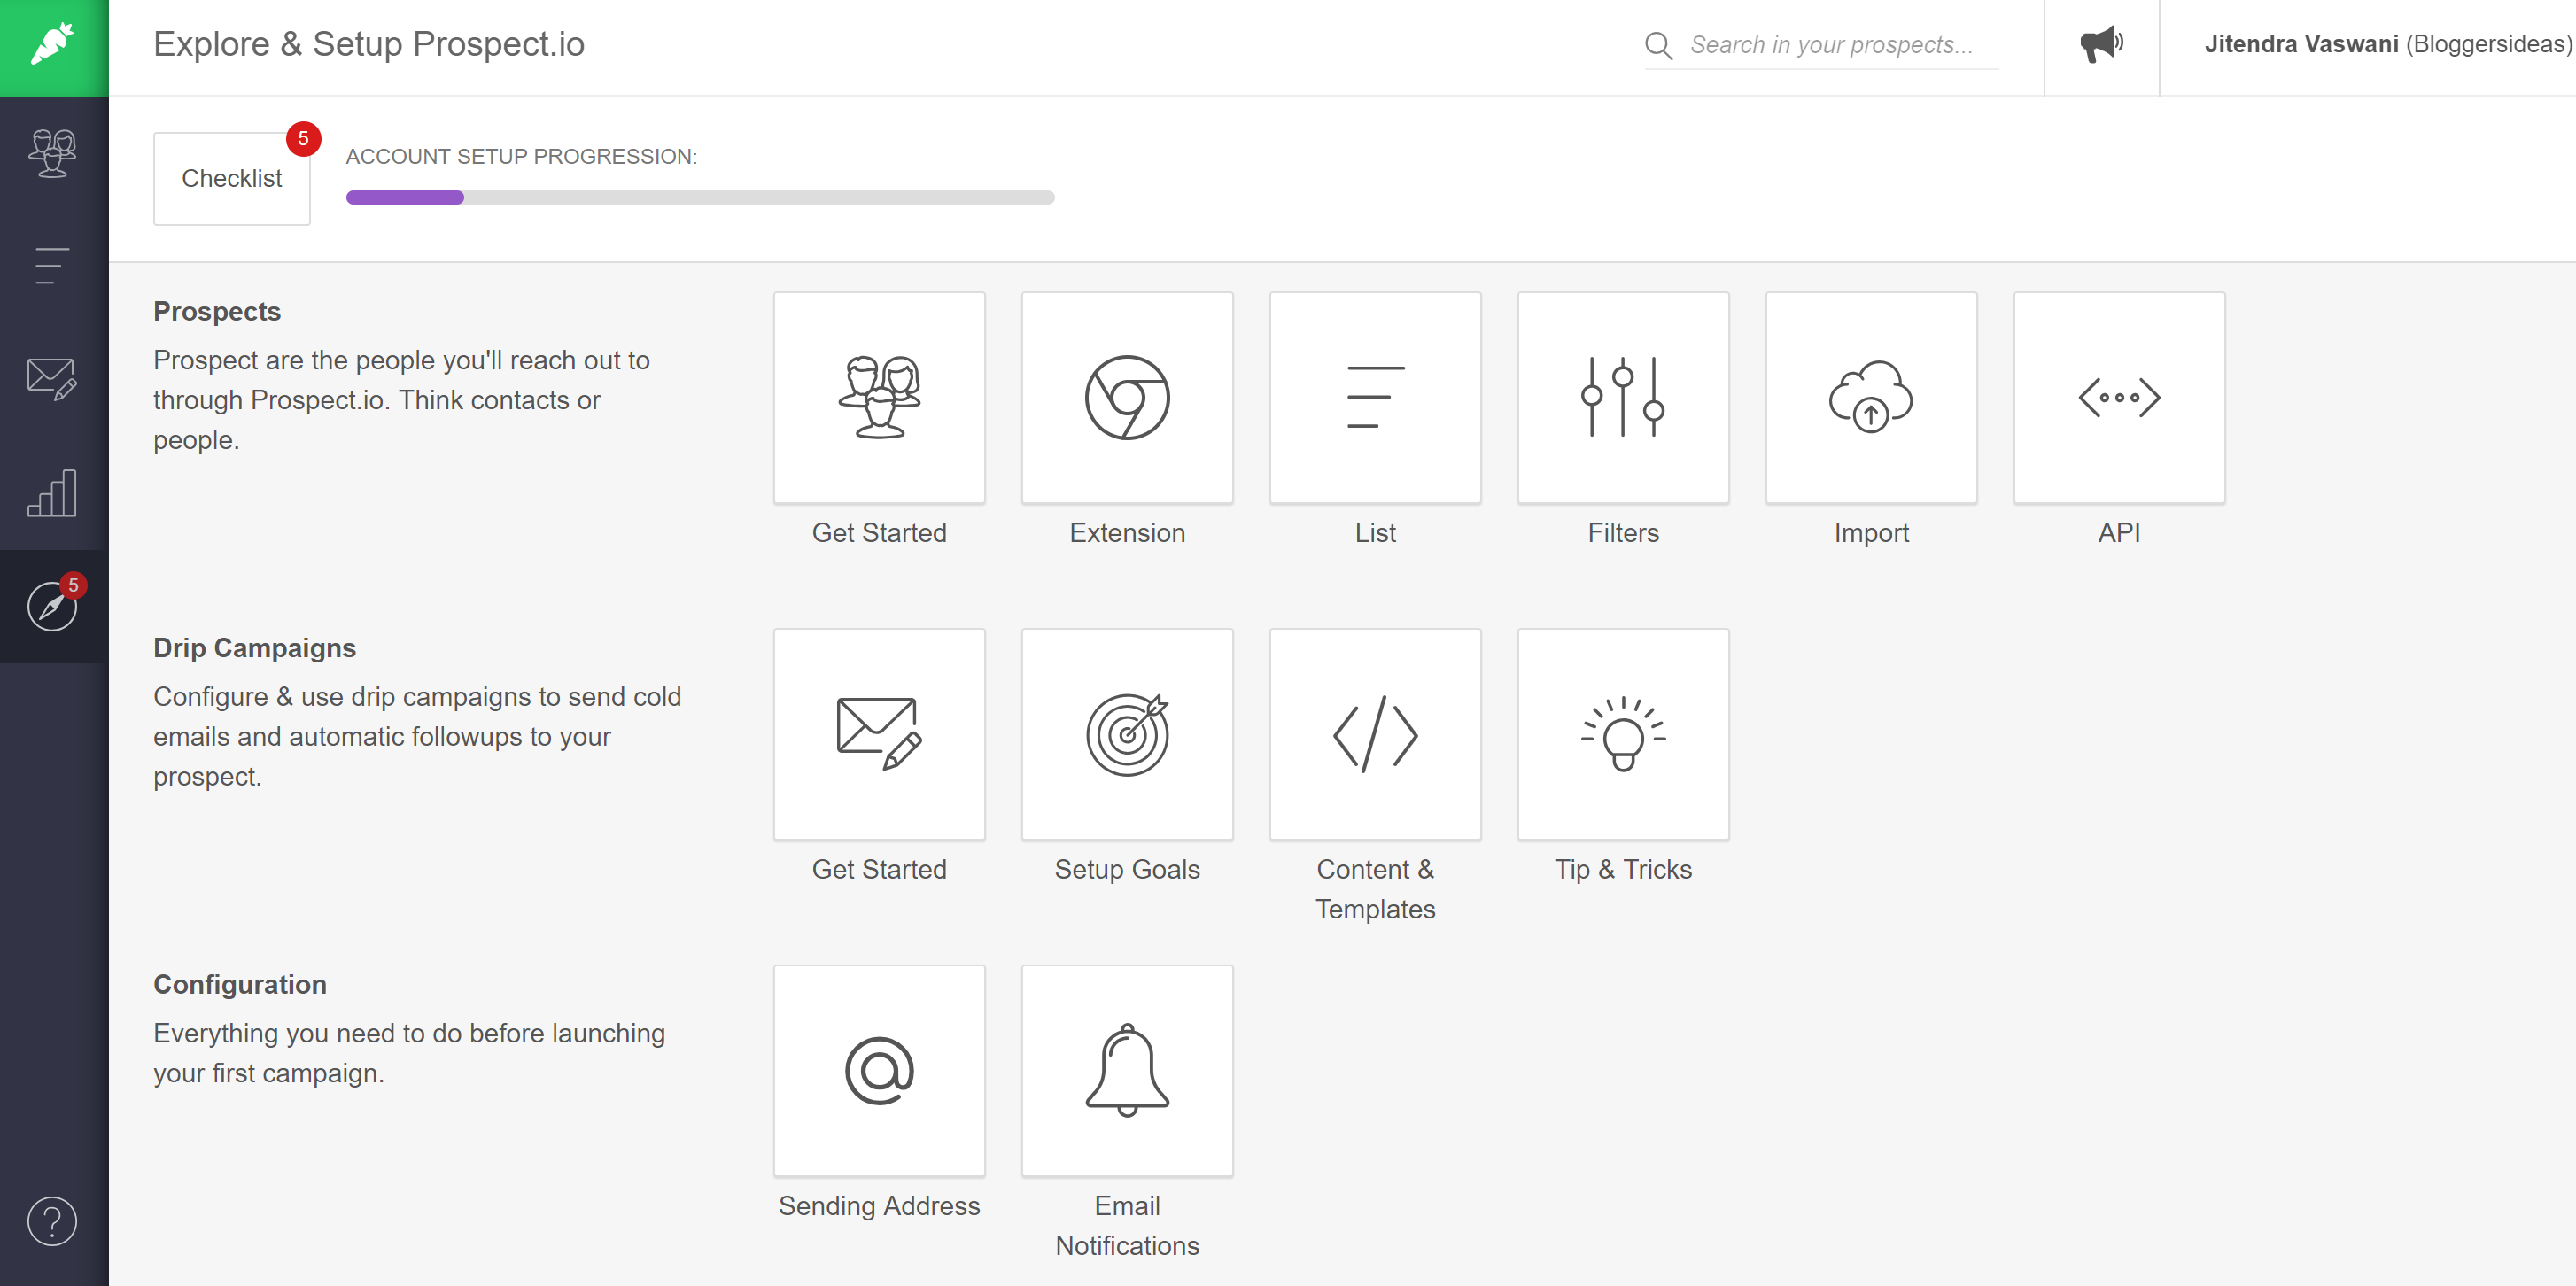Open the API tile
This screenshot has width=2576, height=1286.
2119,398
